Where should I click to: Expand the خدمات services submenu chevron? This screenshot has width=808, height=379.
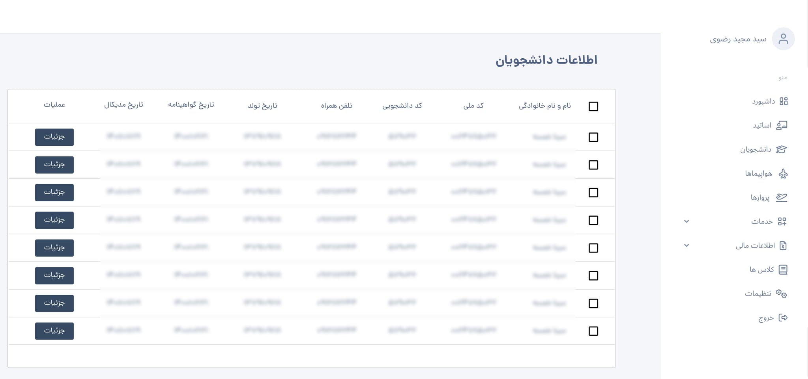[686, 221]
